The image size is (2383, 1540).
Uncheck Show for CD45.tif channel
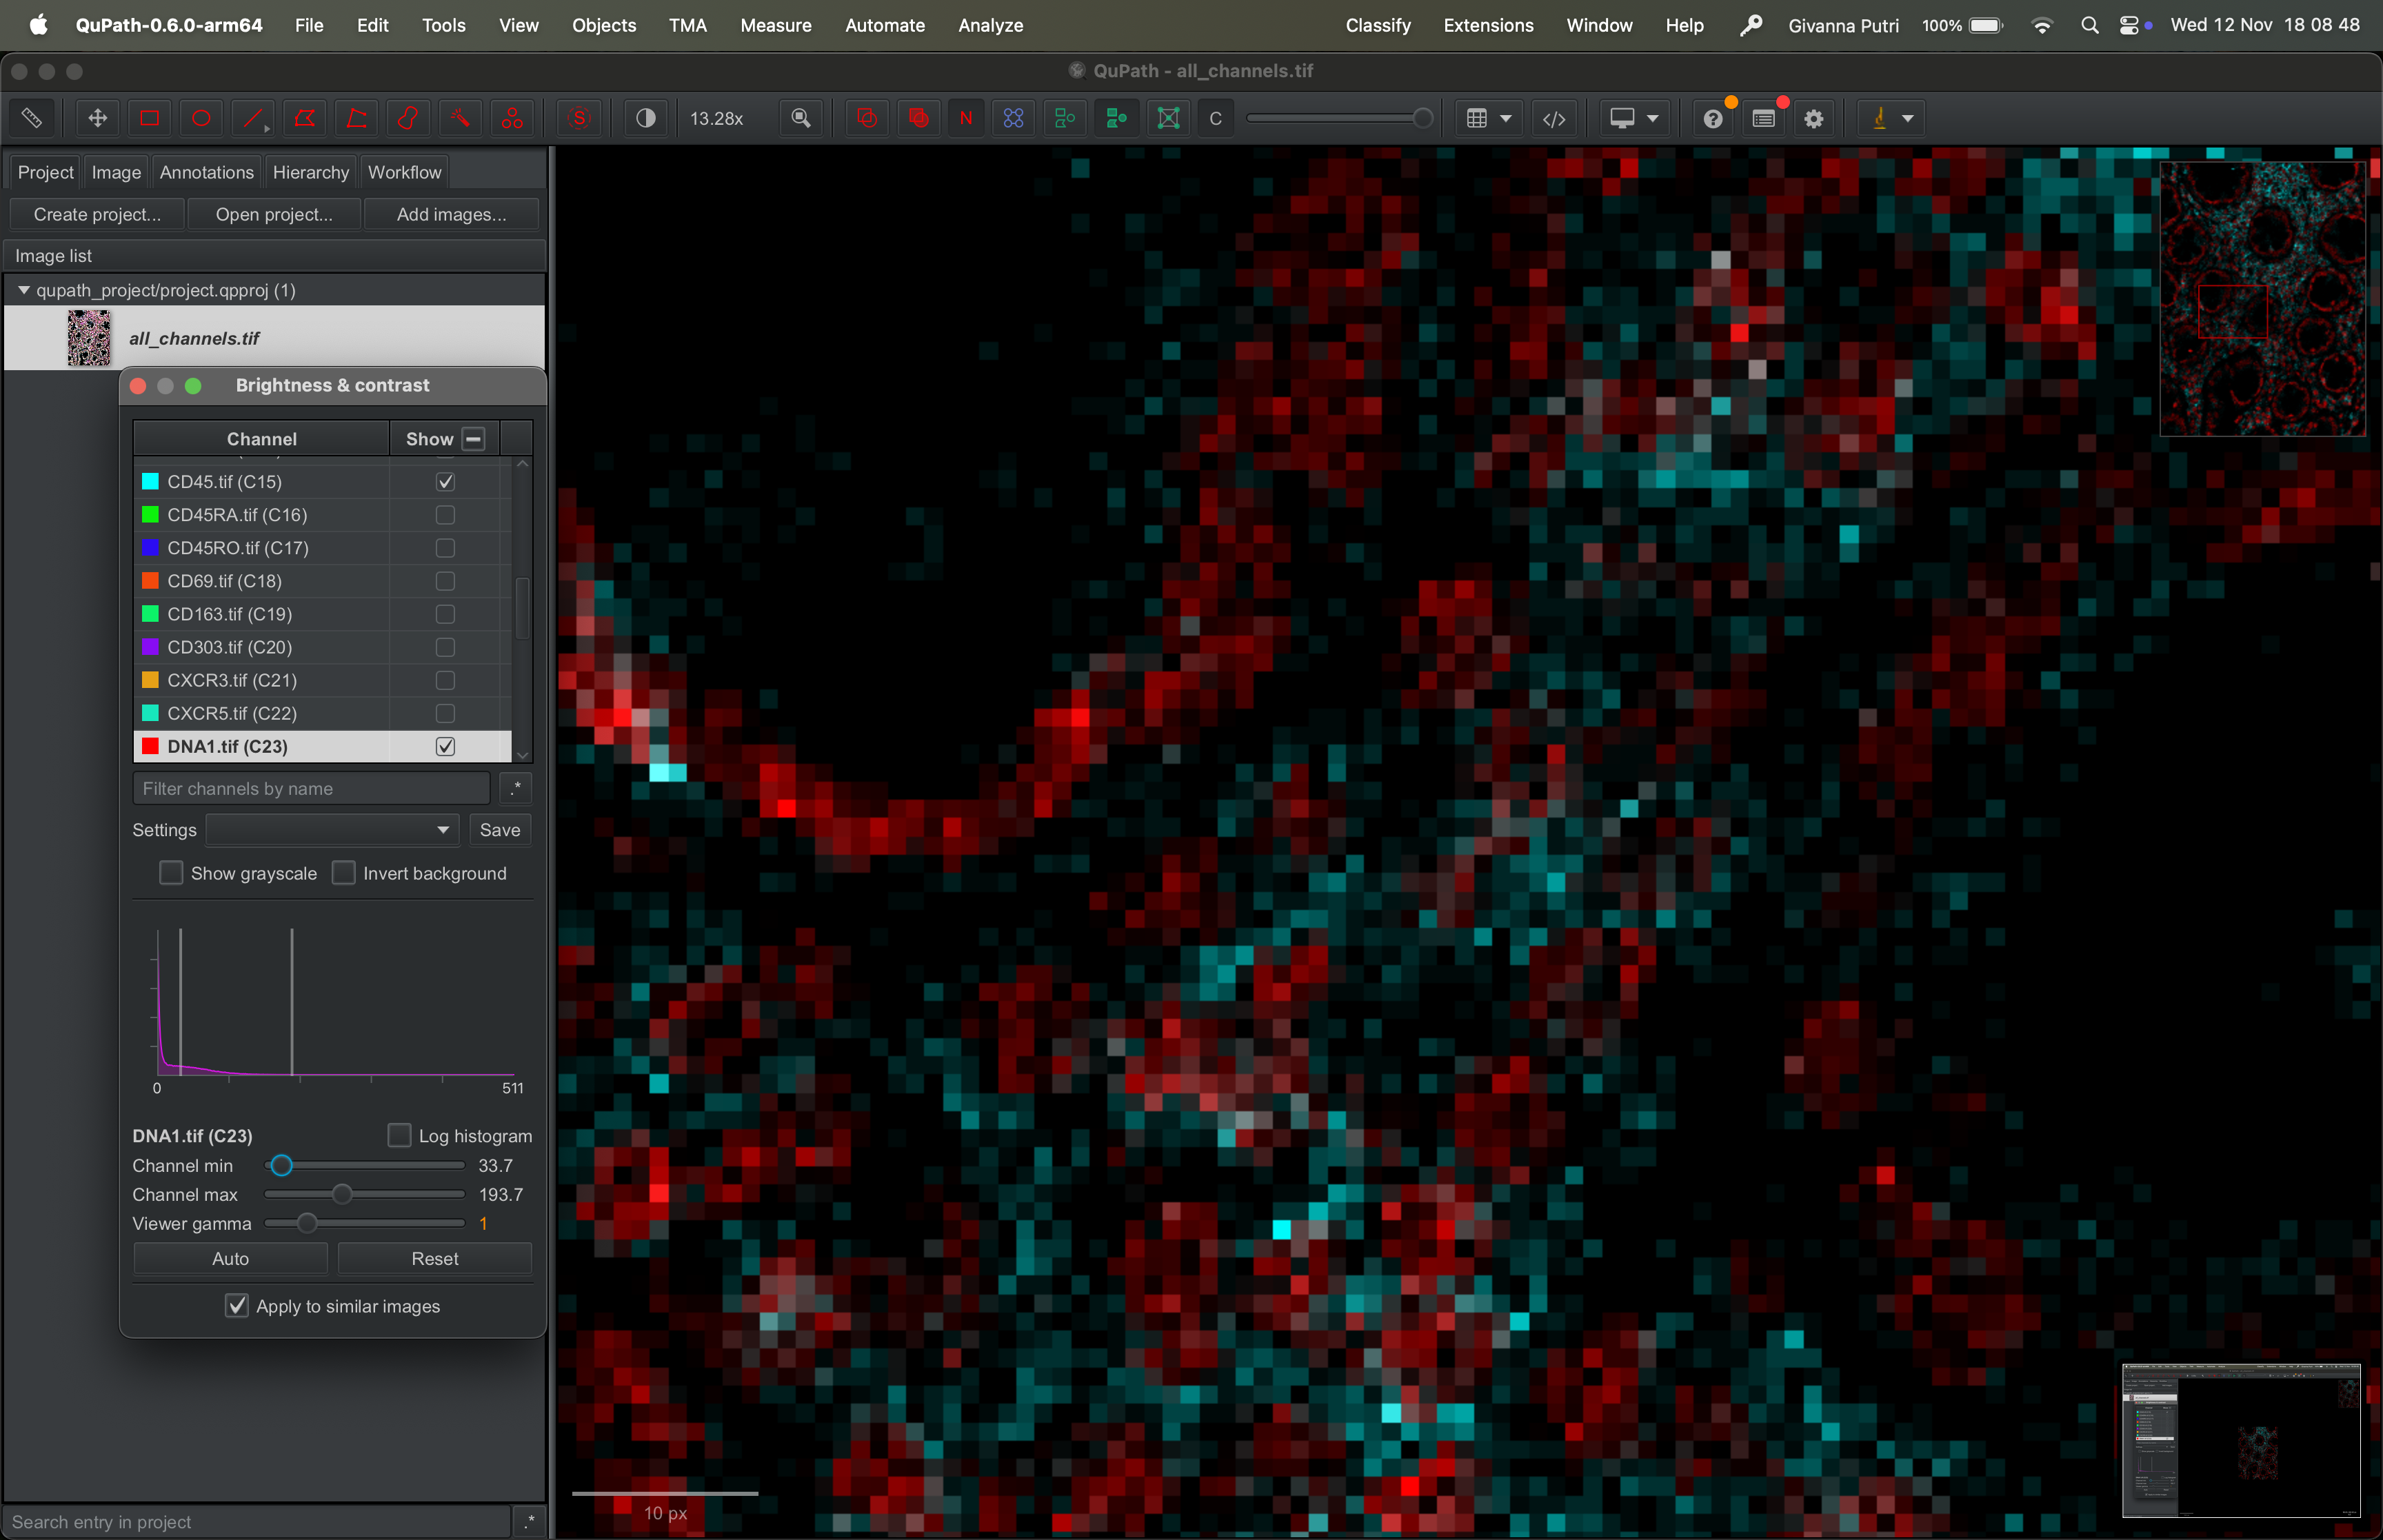pyautogui.click(x=445, y=481)
